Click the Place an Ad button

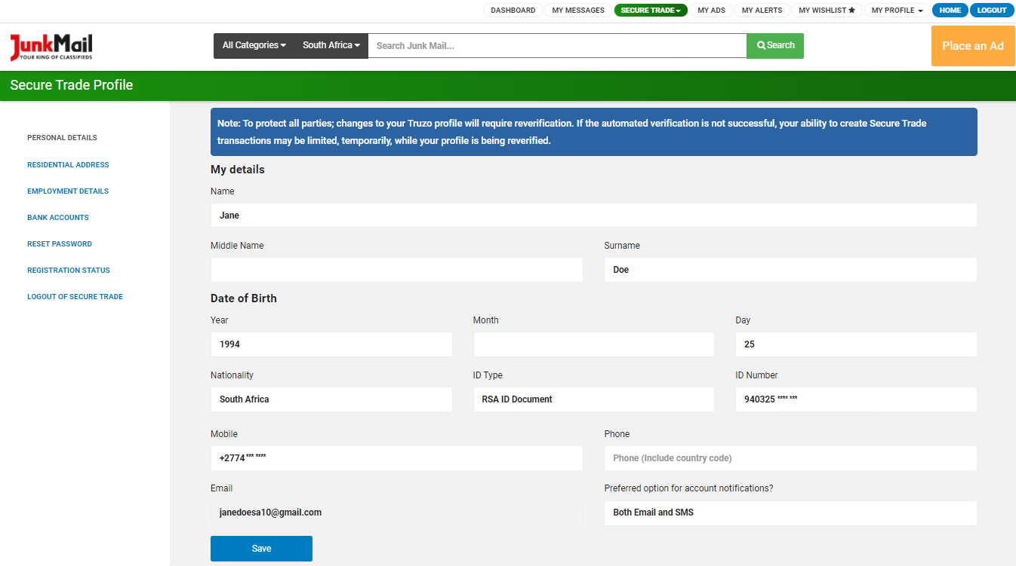tap(972, 46)
